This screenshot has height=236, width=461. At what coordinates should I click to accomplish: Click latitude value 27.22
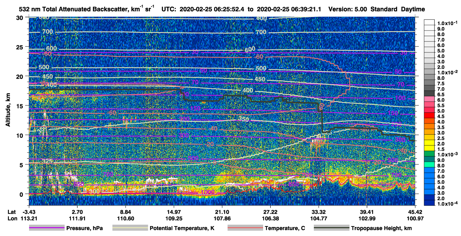click(x=270, y=212)
